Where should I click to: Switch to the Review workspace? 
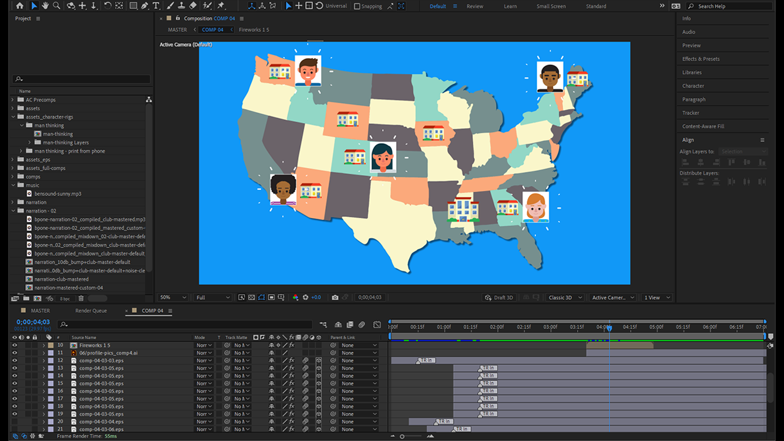(x=475, y=6)
